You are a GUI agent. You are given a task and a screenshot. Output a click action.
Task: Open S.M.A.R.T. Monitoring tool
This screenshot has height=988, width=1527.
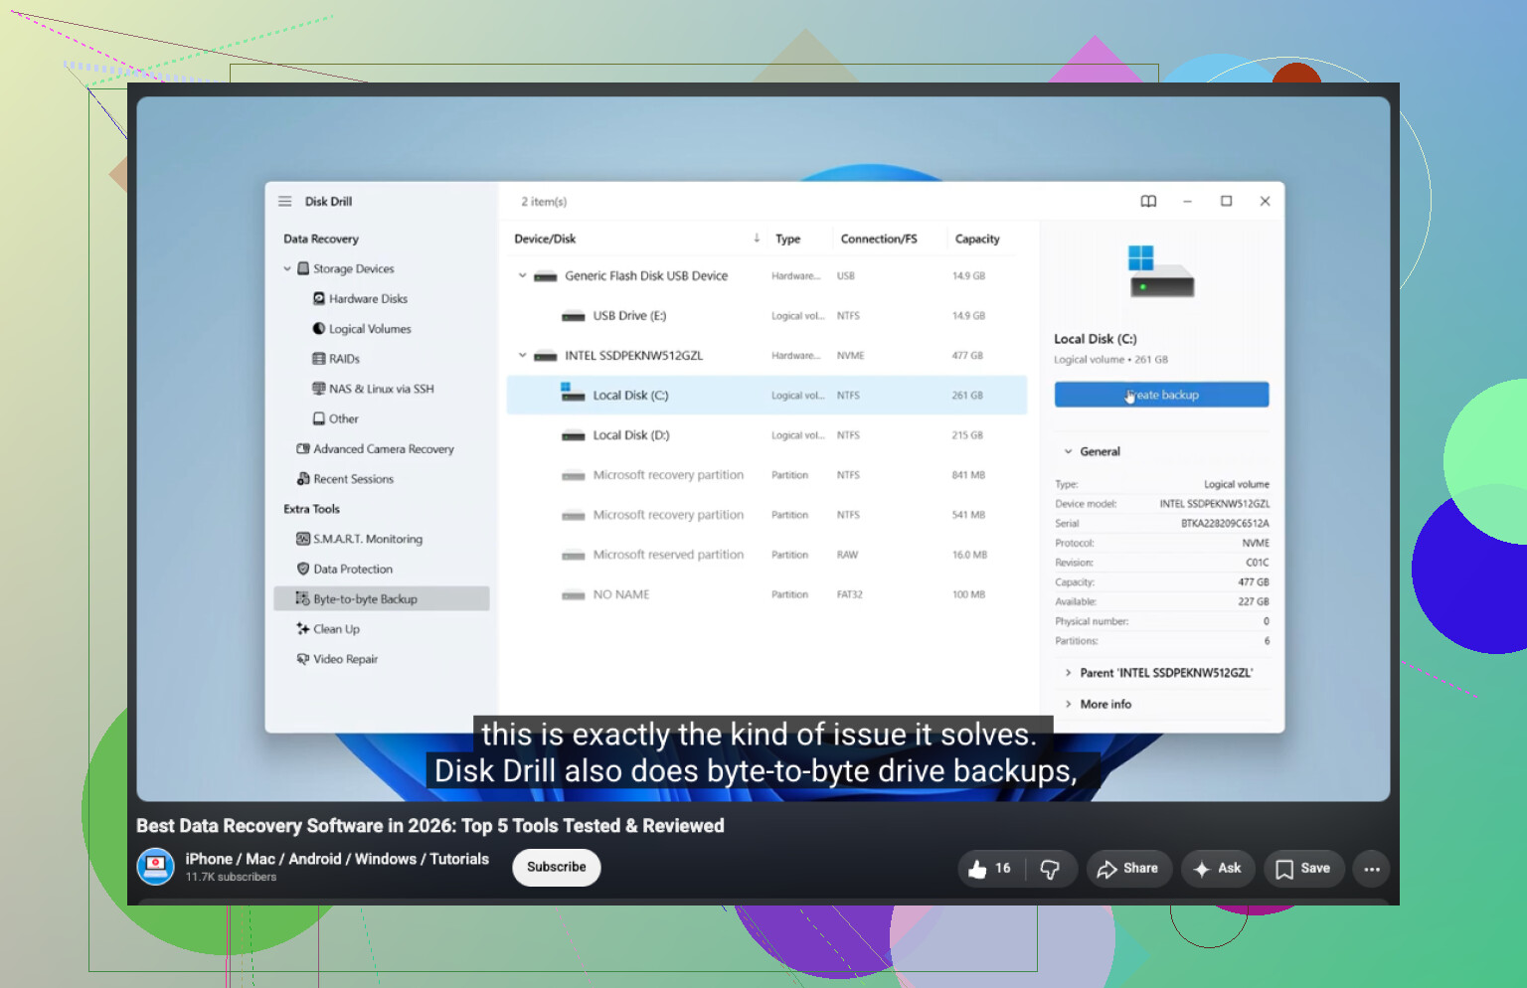coord(359,539)
